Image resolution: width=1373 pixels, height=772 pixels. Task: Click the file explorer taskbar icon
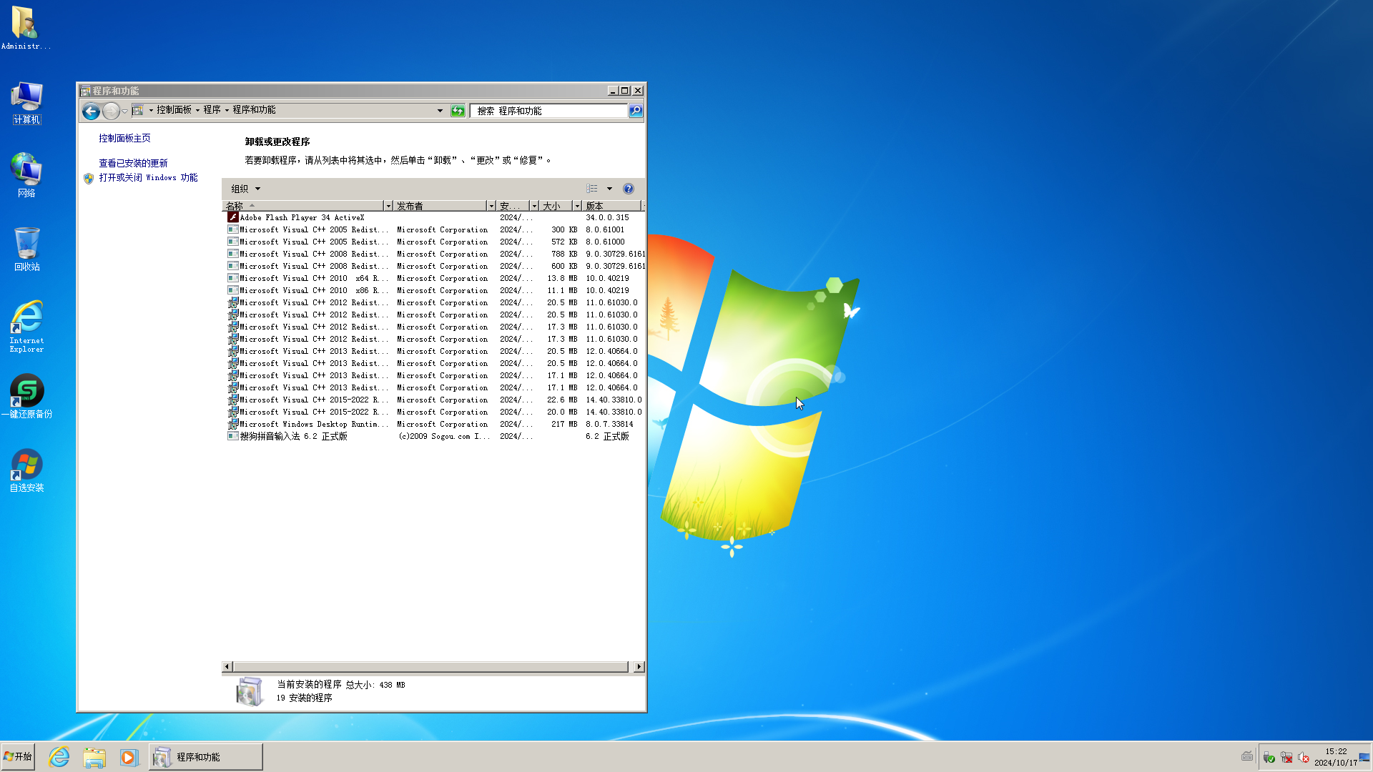[x=94, y=757]
